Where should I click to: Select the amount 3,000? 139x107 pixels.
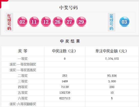112,81
